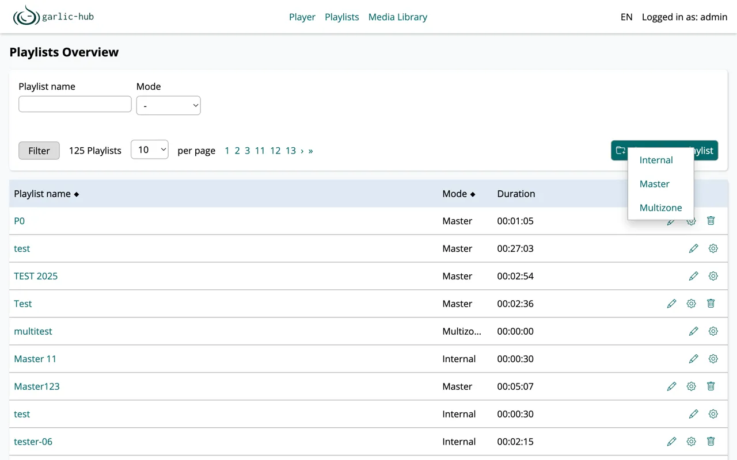
Task: Click the garlic-hub logo
Action: tap(54, 16)
